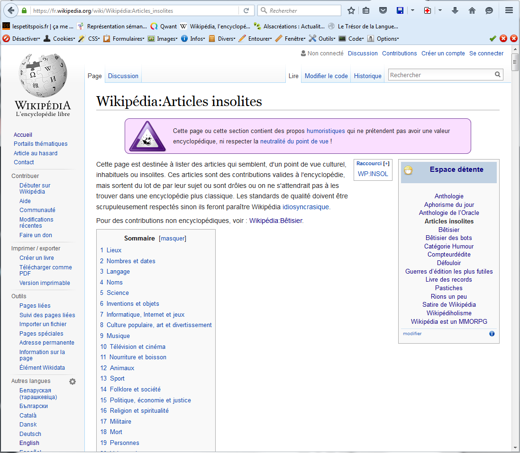This screenshot has width=520, height=453.
Task: Click the bookmark star icon
Action: pyautogui.click(x=351, y=10)
